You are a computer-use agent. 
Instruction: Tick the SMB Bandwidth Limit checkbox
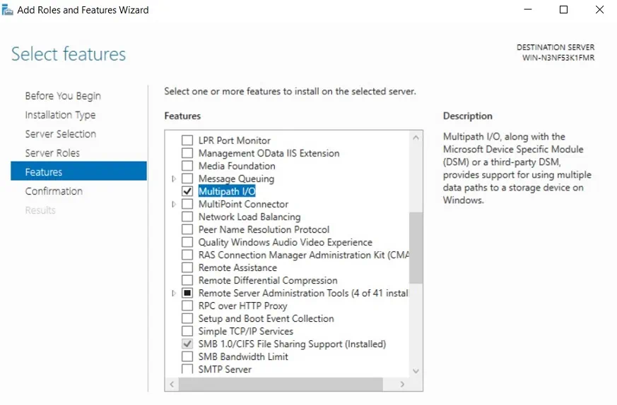[x=187, y=356]
